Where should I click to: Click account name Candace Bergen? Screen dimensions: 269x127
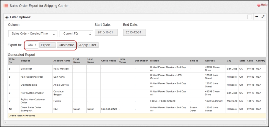pos(58,93)
